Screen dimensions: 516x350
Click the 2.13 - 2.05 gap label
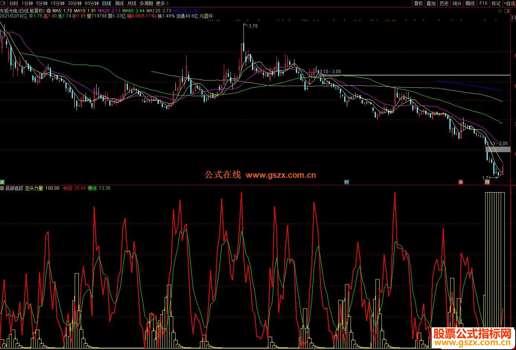coord(497,144)
